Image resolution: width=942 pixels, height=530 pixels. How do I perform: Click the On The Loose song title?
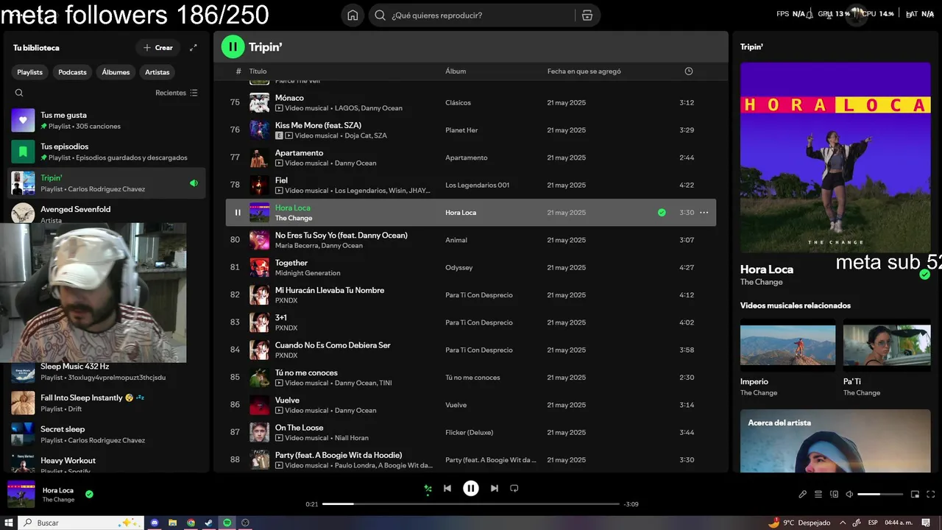click(299, 428)
